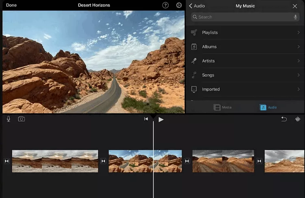Click the Imported download icon
Screen dimensions: 305x198
(x=194, y=89)
